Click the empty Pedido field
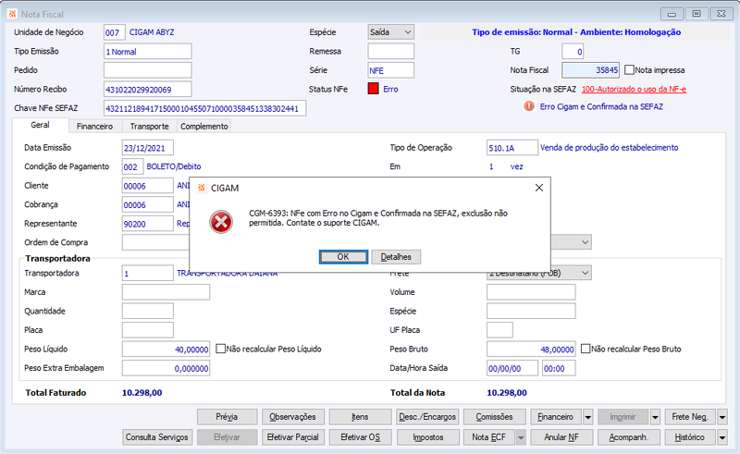This screenshot has width=740, height=454. click(148, 70)
